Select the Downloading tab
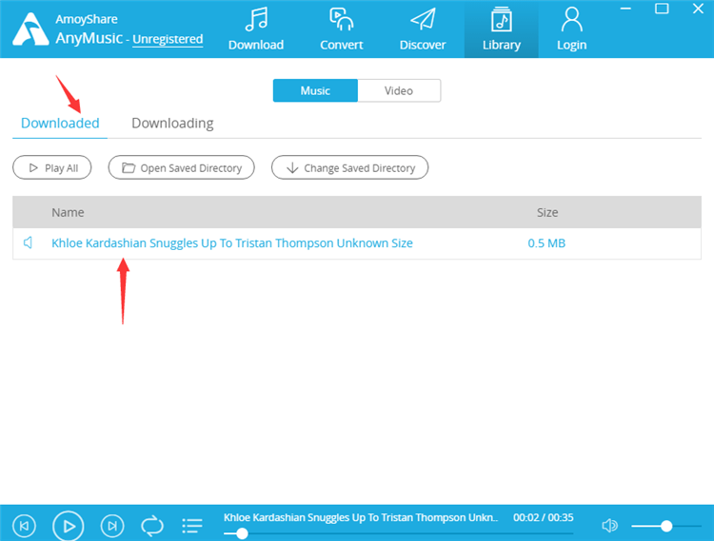Viewport: 714px width, 541px height. click(172, 124)
